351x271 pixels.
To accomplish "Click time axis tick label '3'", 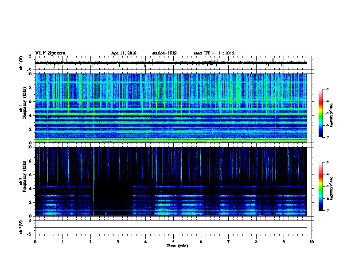I will 118,242.
